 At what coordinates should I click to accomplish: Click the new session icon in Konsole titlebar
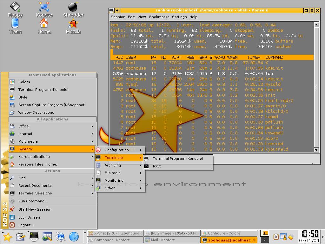[117, 10]
